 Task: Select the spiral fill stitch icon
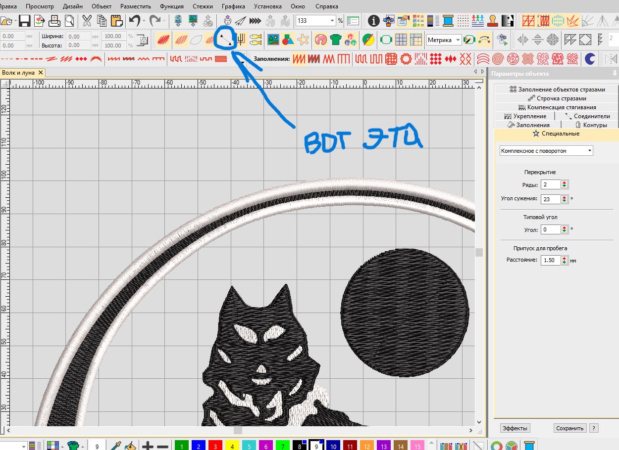click(x=499, y=59)
